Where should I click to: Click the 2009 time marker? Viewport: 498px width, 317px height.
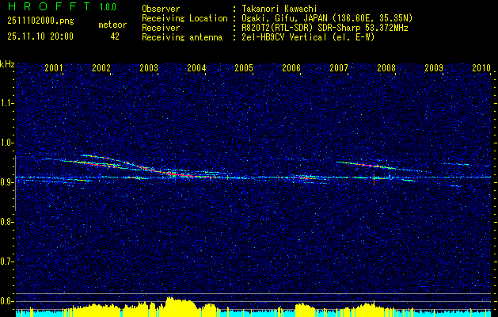click(434, 67)
